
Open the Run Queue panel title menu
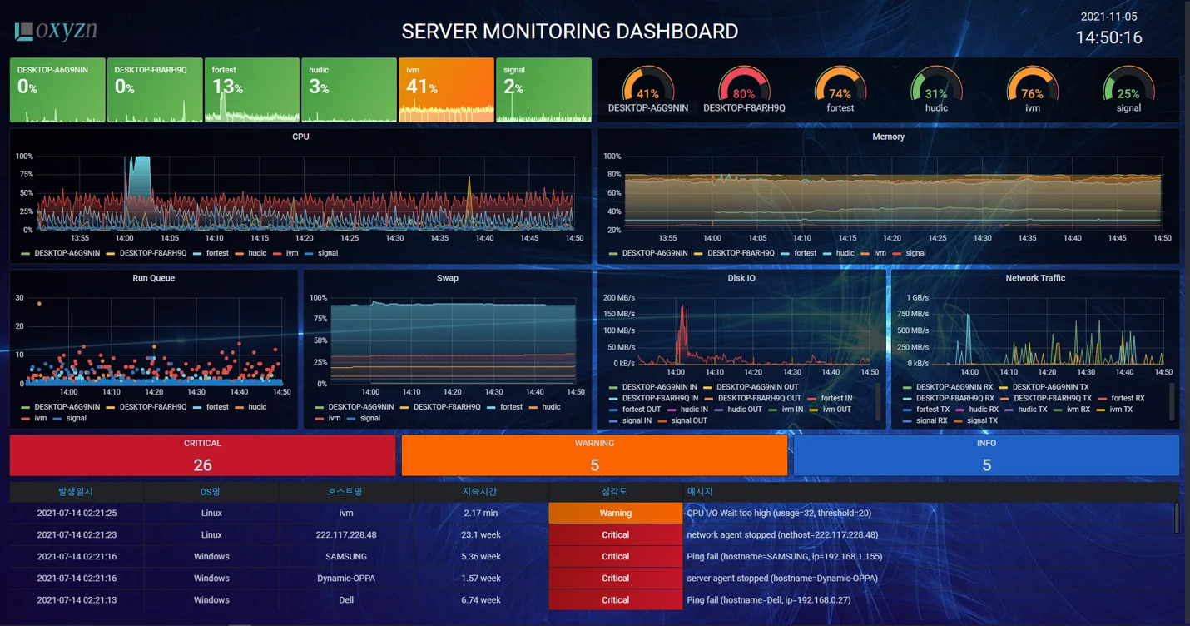coord(154,278)
